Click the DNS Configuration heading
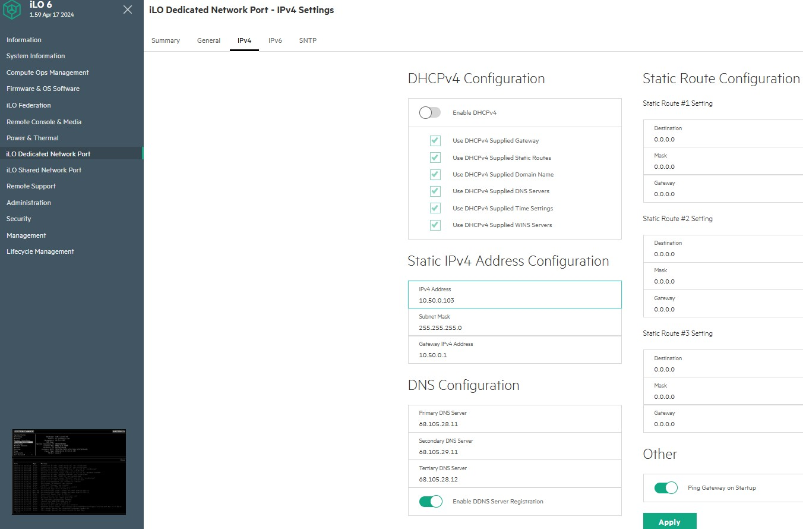The image size is (803, 529). (x=464, y=385)
